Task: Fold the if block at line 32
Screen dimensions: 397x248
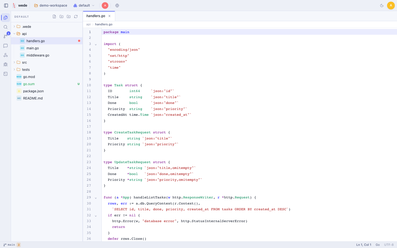Action: coord(96,216)
